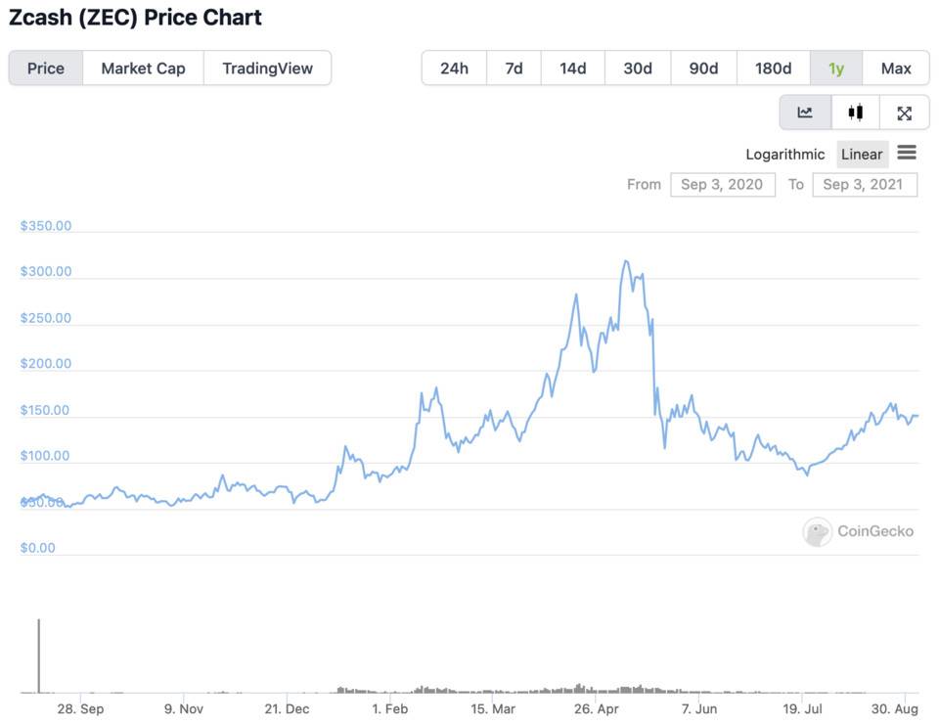Show the 90d price range
The image size is (939, 724).
[703, 68]
